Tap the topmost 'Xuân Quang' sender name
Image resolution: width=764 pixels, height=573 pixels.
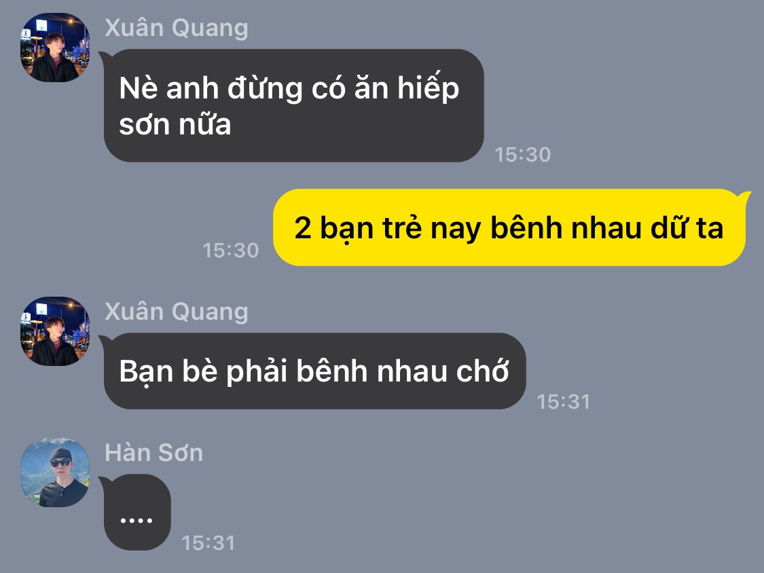point(177,28)
